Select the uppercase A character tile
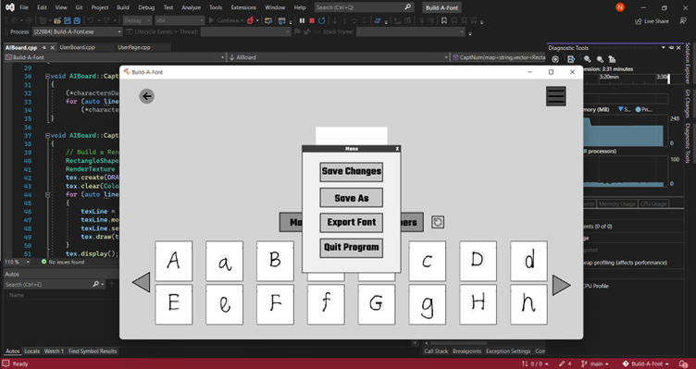The height and width of the screenshot is (369, 696). [174, 261]
